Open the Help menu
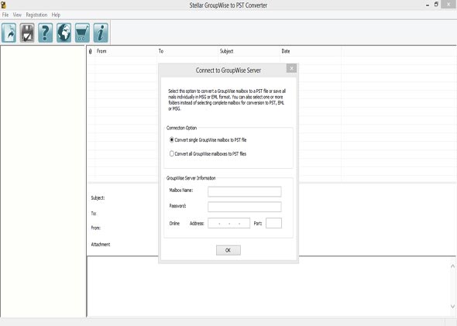The width and height of the screenshot is (457, 326). click(x=56, y=15)
